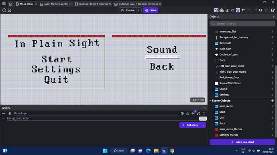Image resolution: width=277 pixels, height=155 pixels.
Task: Open Base layer lighting effects icon
Action: pyautogui.click(x=193, y=113)
